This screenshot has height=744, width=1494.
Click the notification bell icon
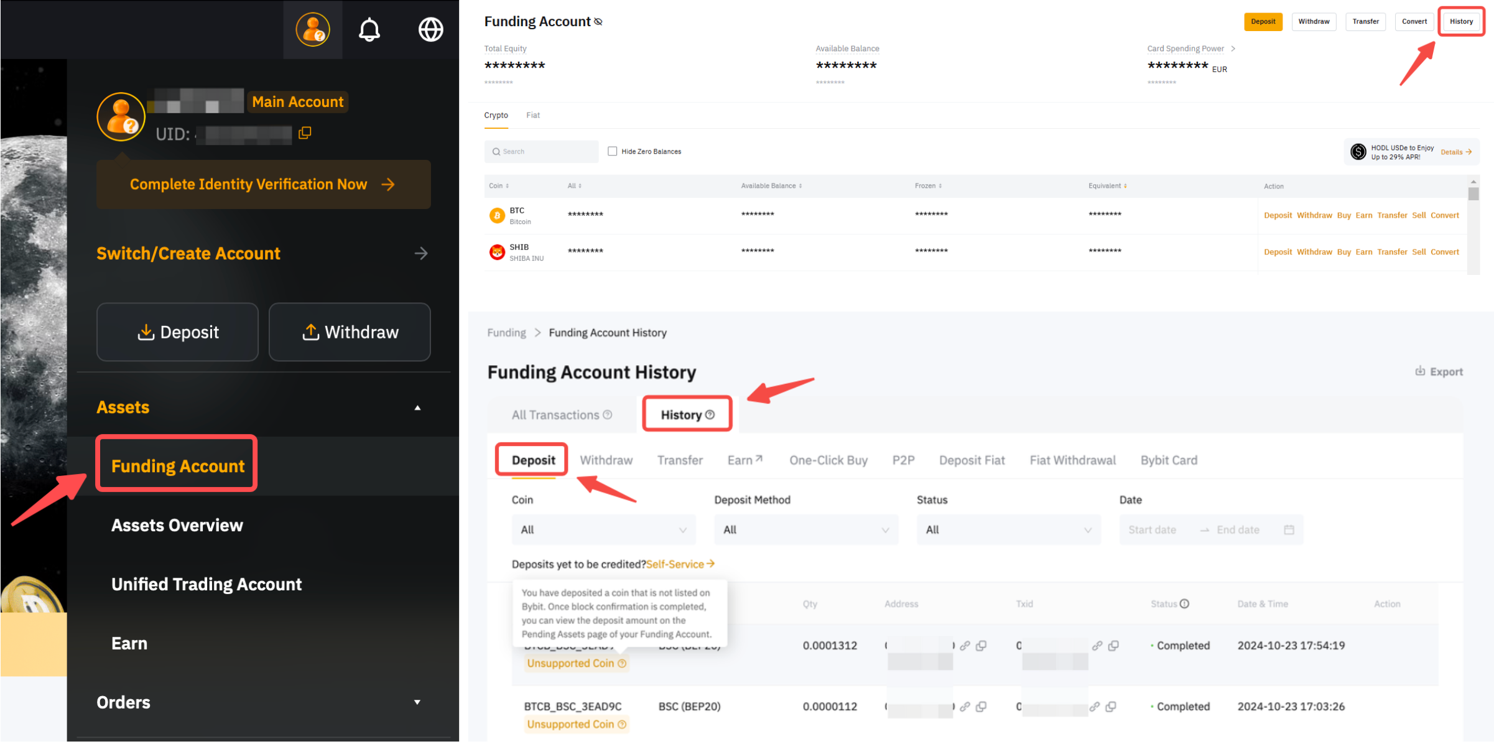point(369,29)
